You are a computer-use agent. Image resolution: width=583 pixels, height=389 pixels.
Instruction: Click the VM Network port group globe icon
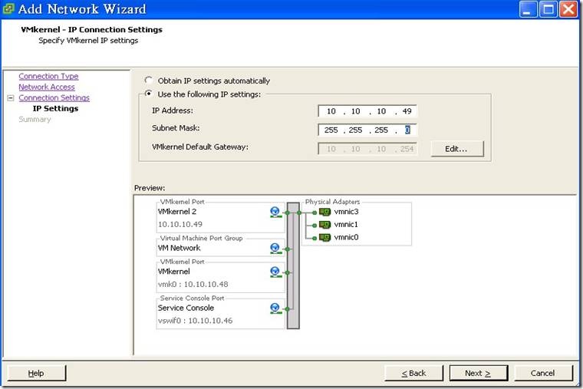click(x=275, y=249)
